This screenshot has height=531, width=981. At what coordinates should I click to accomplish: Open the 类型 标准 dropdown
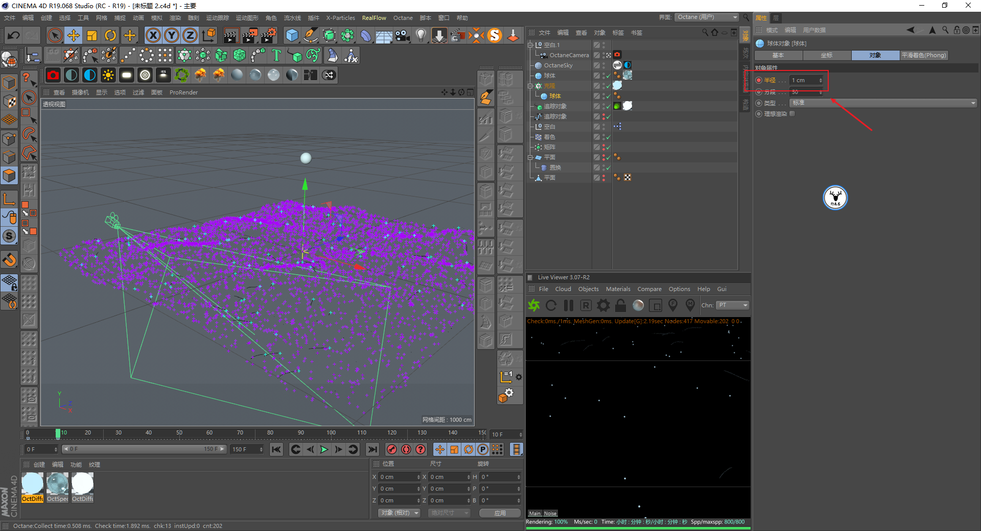(883, 103)
